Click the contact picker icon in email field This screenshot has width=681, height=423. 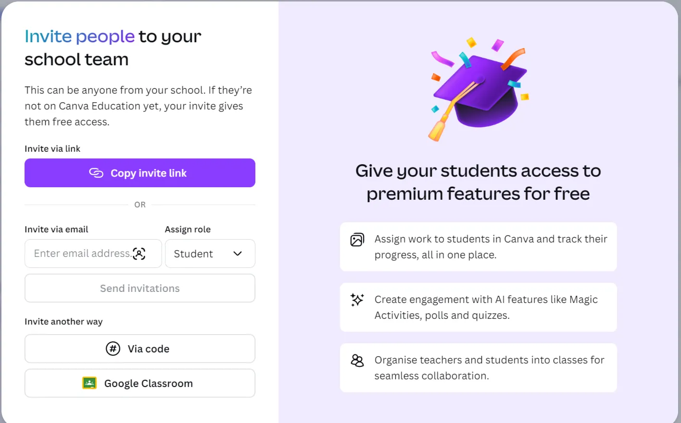point(139,254)
